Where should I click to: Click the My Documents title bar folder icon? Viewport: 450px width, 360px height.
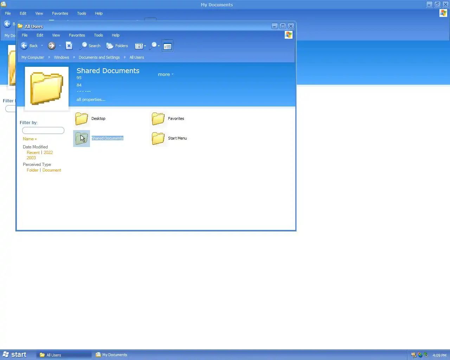coord(3,5)
